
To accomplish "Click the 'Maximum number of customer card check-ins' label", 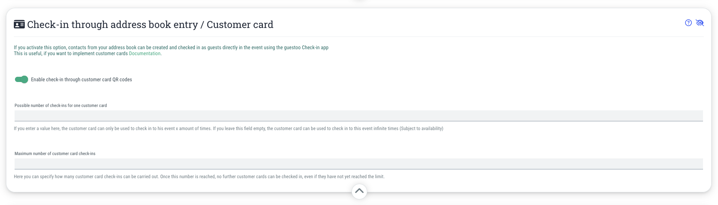I will point(55,154).
